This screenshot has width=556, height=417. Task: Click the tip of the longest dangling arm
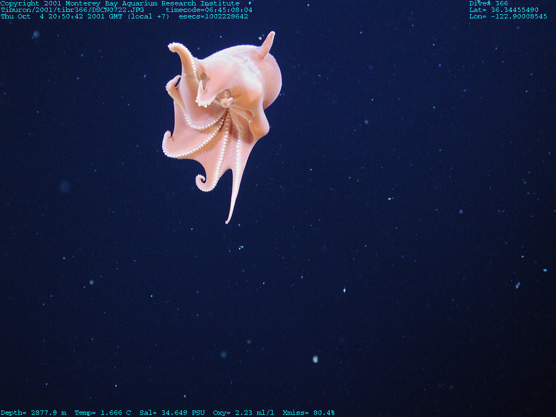[229, 220]
